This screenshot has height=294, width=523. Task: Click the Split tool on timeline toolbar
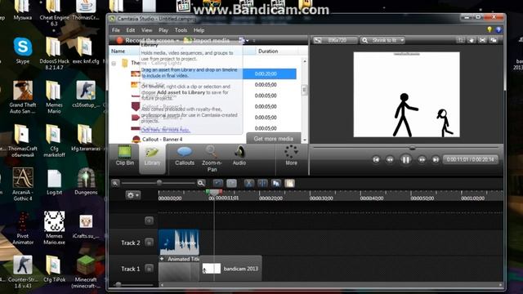coord(262,183)
